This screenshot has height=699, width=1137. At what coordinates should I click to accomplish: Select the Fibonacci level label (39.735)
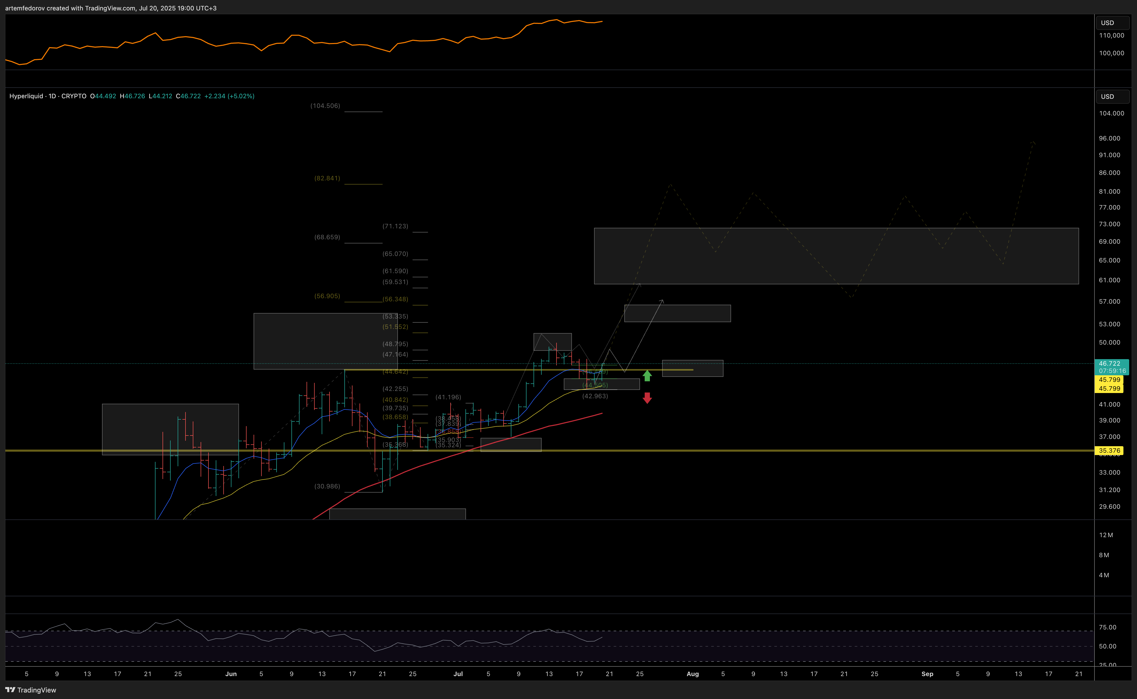coord(395,408)
